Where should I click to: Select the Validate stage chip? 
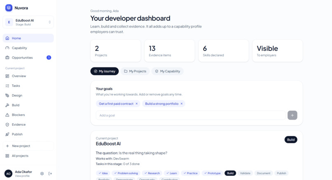click(245, 173)
